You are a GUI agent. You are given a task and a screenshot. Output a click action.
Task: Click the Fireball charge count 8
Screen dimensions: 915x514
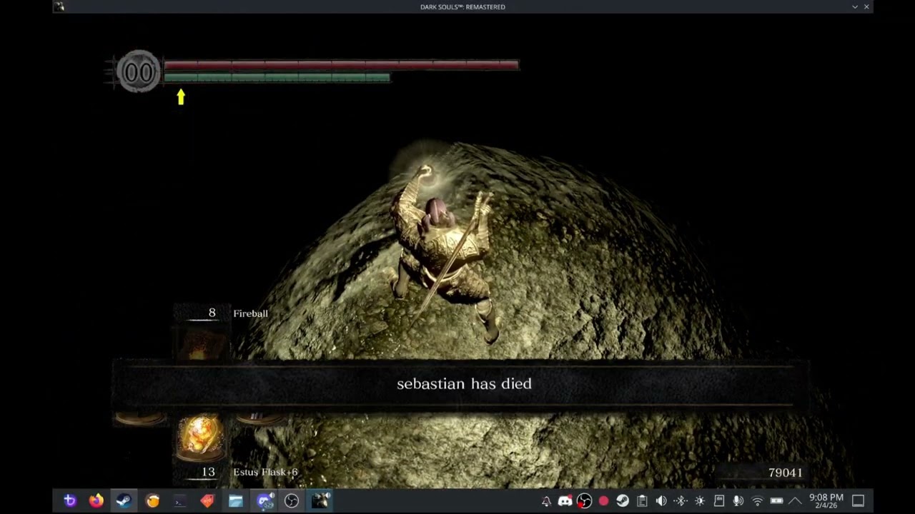(212, 313)
